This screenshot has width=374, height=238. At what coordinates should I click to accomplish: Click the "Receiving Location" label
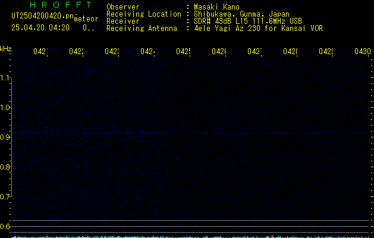pos(144,14)
